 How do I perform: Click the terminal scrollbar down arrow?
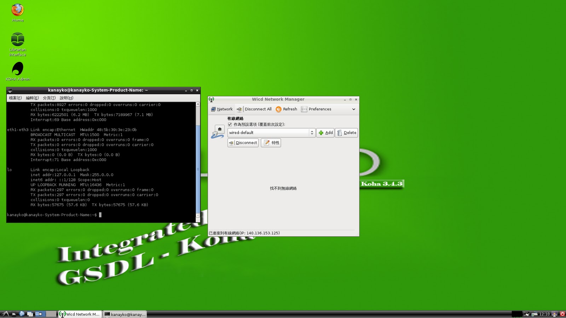click(198, 216)
